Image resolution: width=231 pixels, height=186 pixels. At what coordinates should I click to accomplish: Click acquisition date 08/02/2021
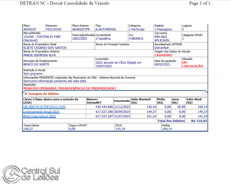[163, 64]
